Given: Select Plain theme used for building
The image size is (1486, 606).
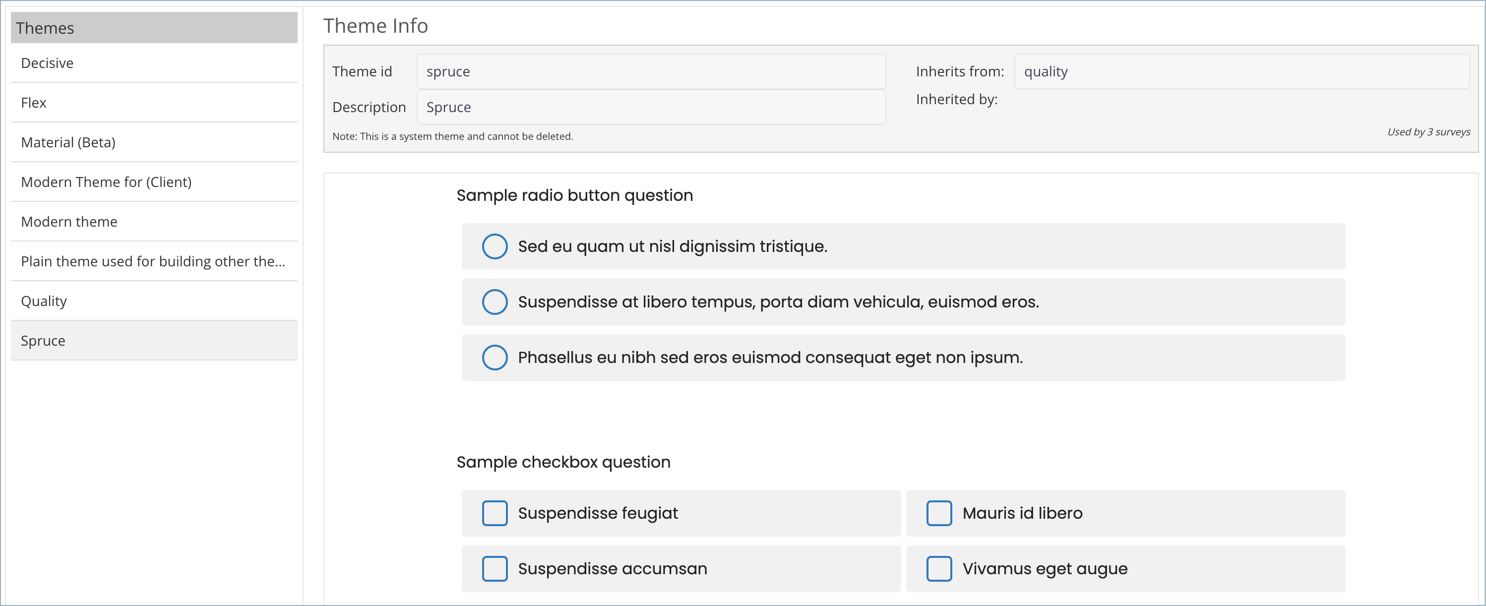Looking at the screenshot, I should tap(153, 262).
